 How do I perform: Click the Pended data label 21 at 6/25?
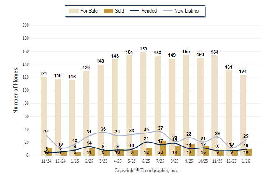146,138
